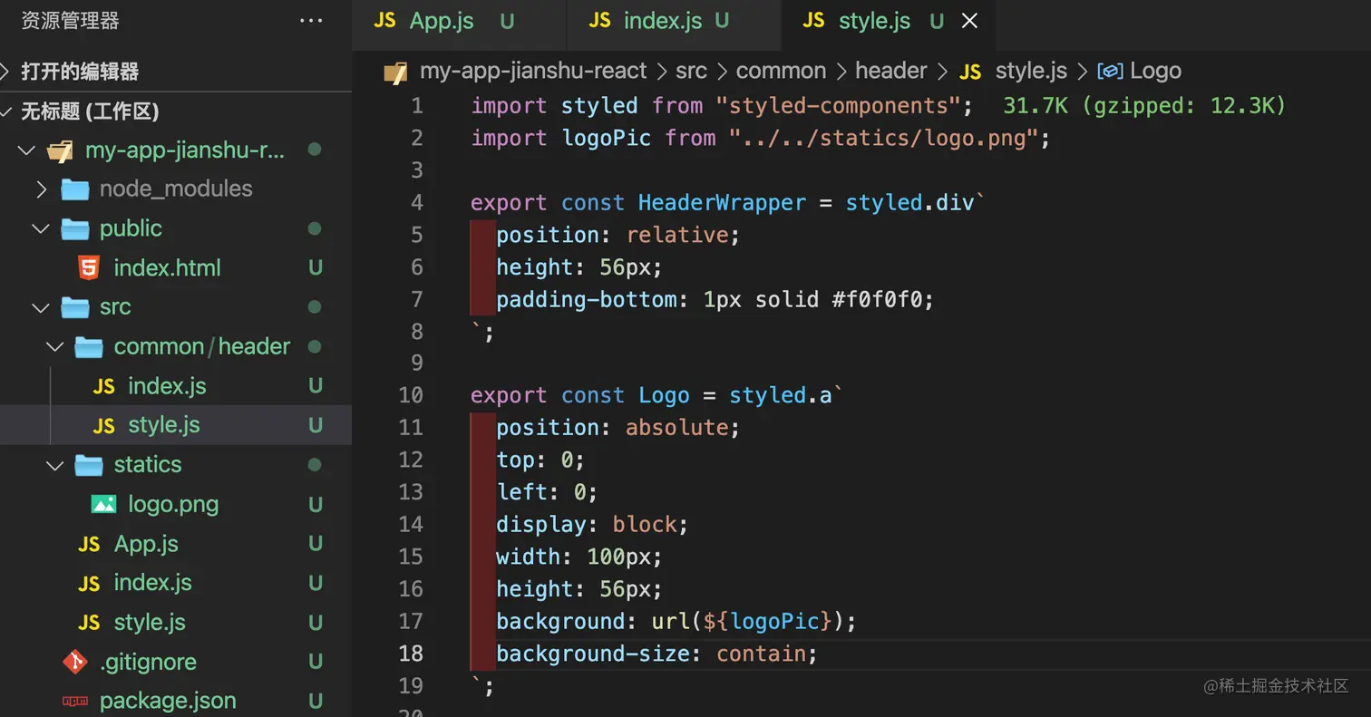Click the npm icon beside package.json
This screenshot has width=1371, height=717.
point(75,701)
